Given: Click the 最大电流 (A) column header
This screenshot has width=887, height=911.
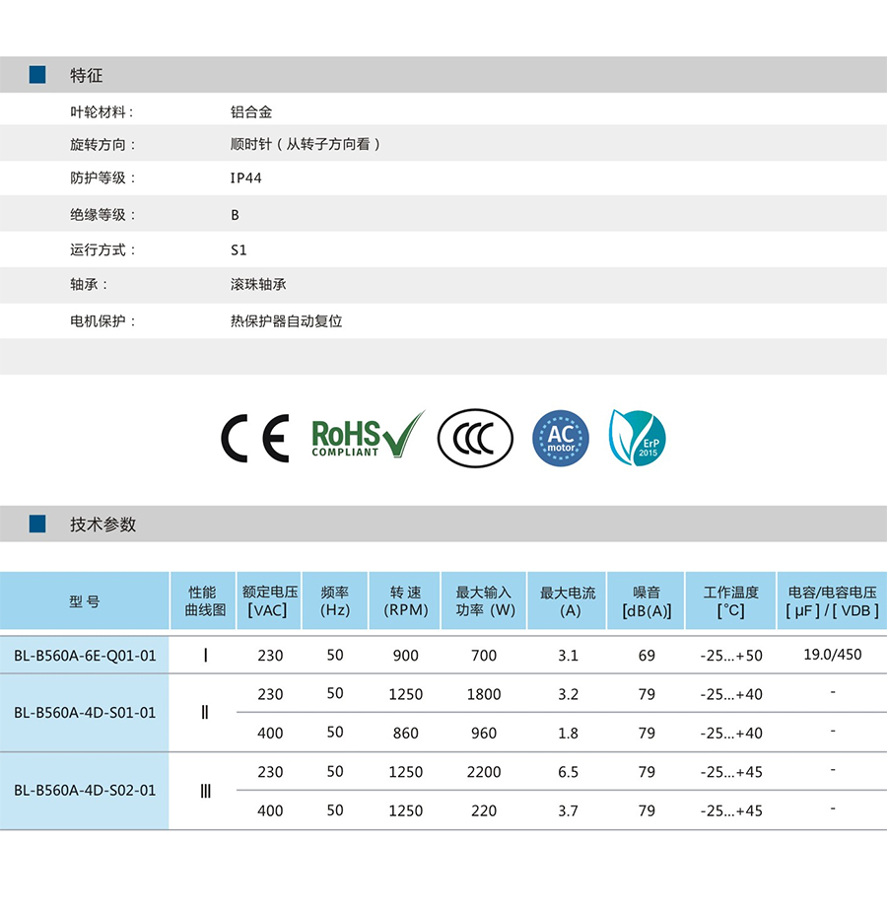Looking at the screenshot, I should pyautogui.click(x=568, y=601).
